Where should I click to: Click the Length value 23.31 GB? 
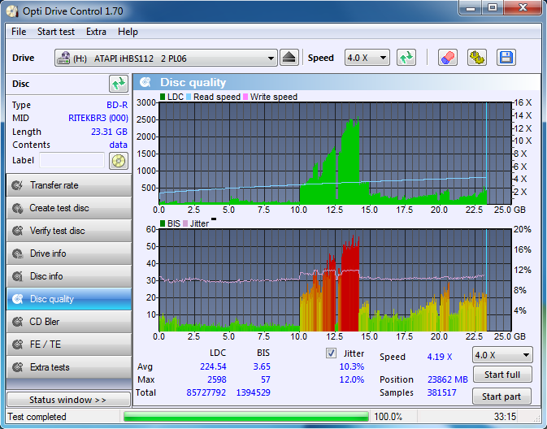click(109, 132)
